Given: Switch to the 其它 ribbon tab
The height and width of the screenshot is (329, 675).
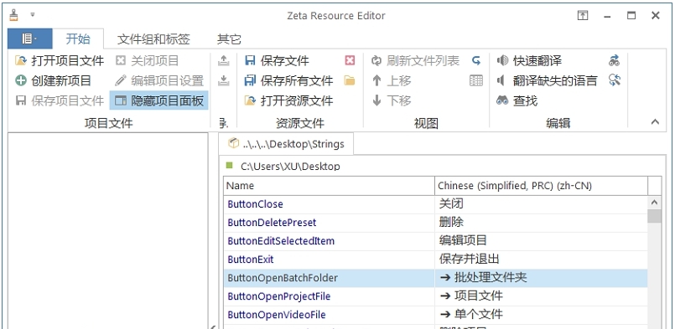Looking at the screenshot, I should tap(229, 39).
